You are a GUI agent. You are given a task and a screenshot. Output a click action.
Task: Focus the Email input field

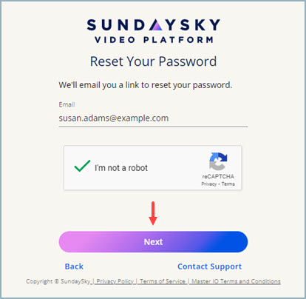(x=153, y=118)
